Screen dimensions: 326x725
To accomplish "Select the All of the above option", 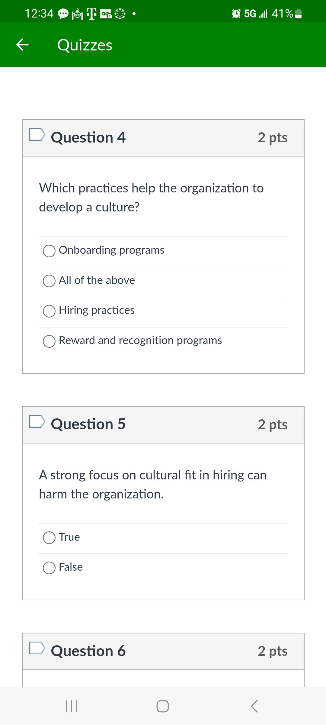I will (x=49, y=281).
